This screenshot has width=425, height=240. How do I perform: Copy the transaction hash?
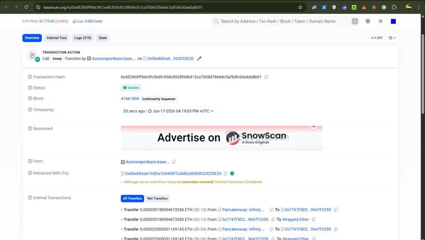(266, 77)
